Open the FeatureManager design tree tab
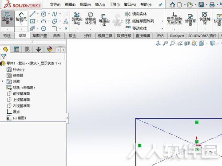This screenshot has width=222, height=166. click(5, 49)
